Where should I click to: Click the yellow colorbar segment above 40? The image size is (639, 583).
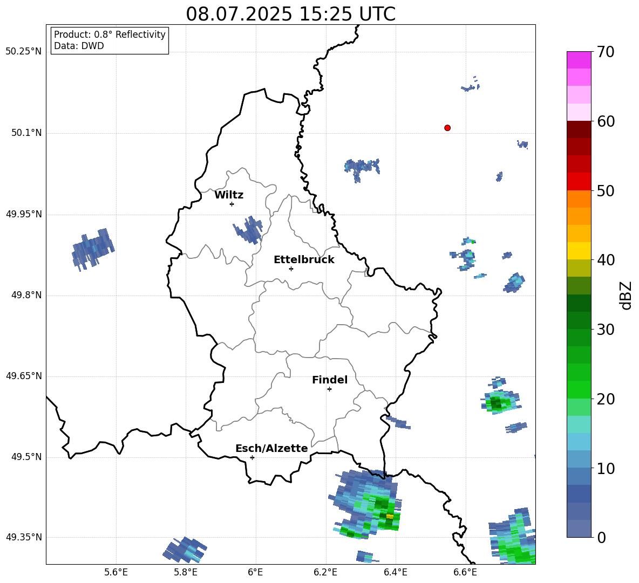(579, 251)
